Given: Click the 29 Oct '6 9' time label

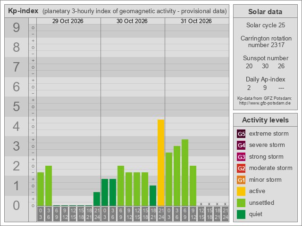Looking at the screenshot, I should [57, 214].
